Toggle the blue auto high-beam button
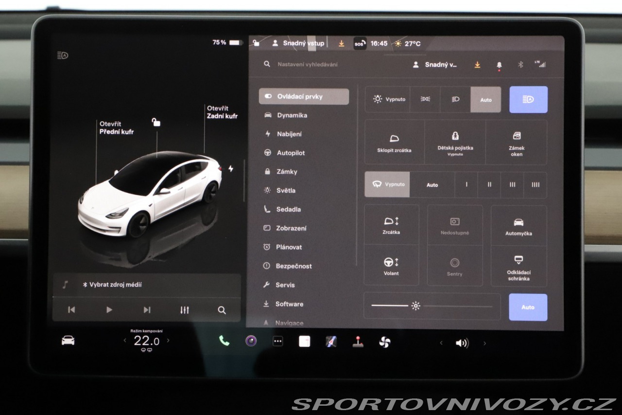Viewport: 622px width, 415px height. pos(528,99)
